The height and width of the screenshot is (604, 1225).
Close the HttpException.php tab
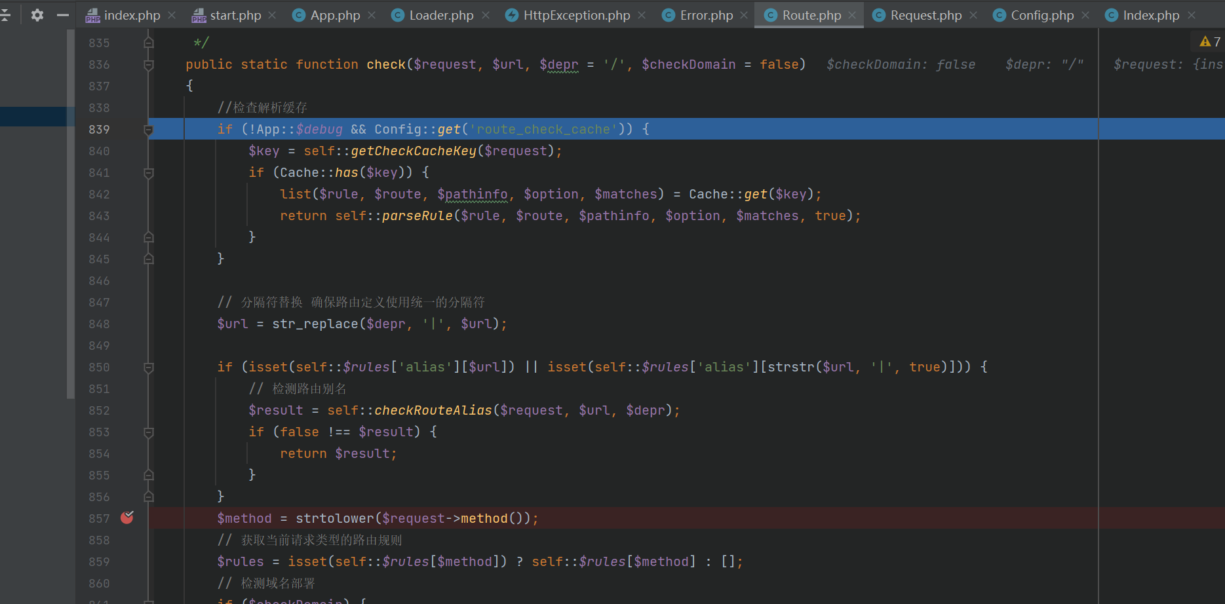642,15
